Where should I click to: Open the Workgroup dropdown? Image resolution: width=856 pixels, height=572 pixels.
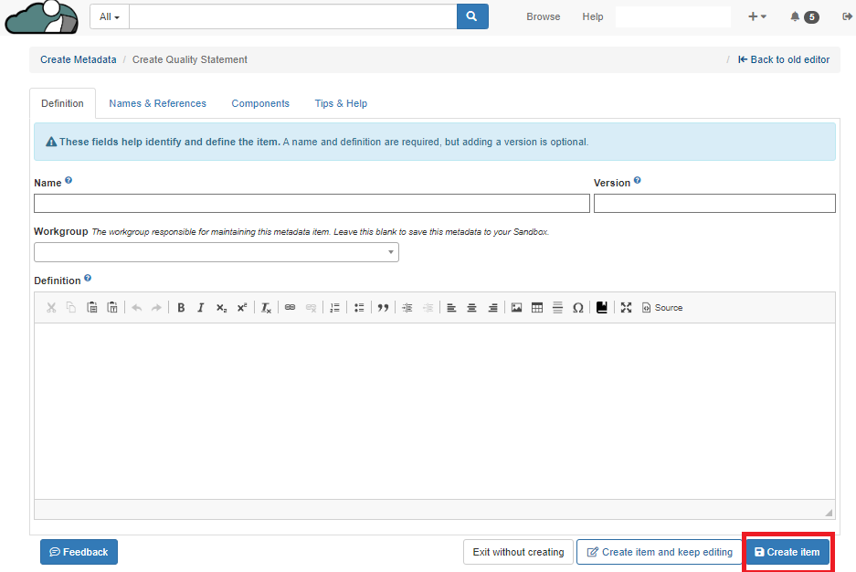[217, 252]
